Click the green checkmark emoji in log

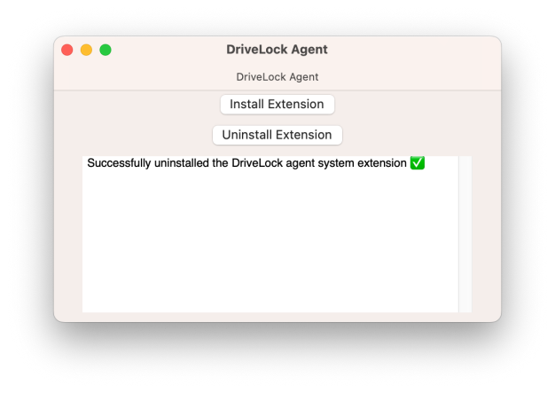(x=418, y=163)
